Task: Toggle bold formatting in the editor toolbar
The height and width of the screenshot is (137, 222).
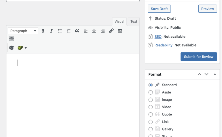Action: 43,31
